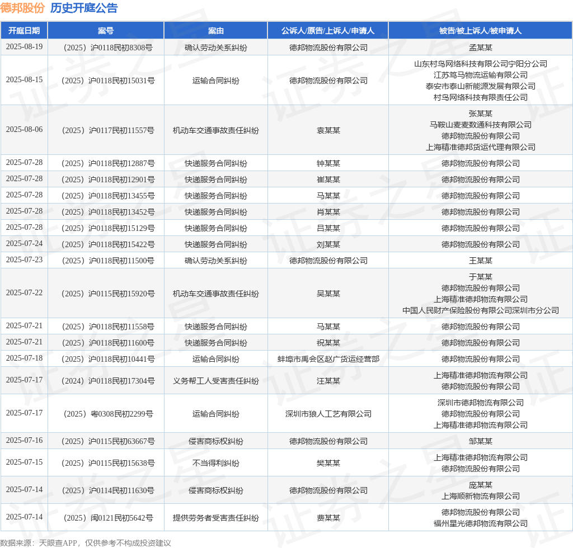
Task: Click defendant 王某某
Action: coord(481,261)
